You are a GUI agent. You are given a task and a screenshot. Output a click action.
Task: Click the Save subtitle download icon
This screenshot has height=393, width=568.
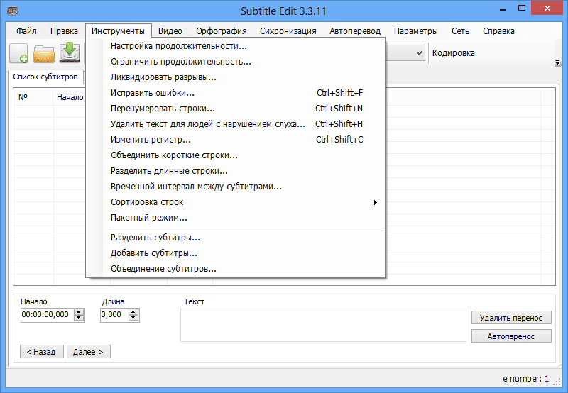point(70,53)
